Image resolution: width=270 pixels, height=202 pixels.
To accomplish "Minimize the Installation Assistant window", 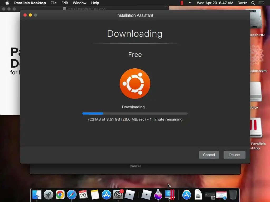I will [30, 15].
